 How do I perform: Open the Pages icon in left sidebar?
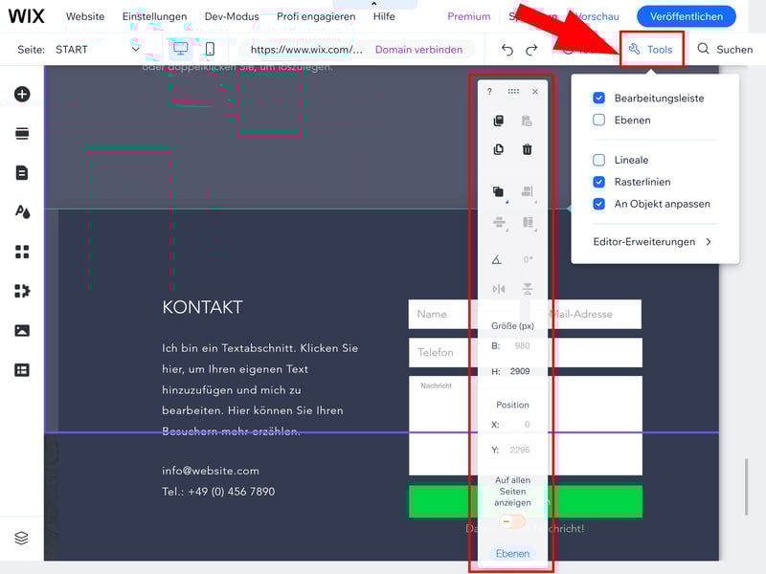pos(22,173)
